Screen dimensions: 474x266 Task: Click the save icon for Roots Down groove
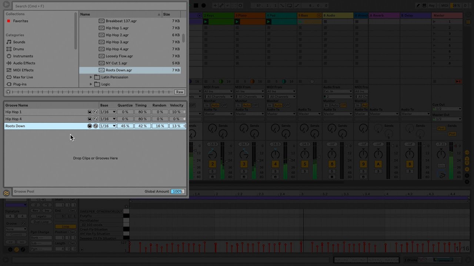coord(90,126)
